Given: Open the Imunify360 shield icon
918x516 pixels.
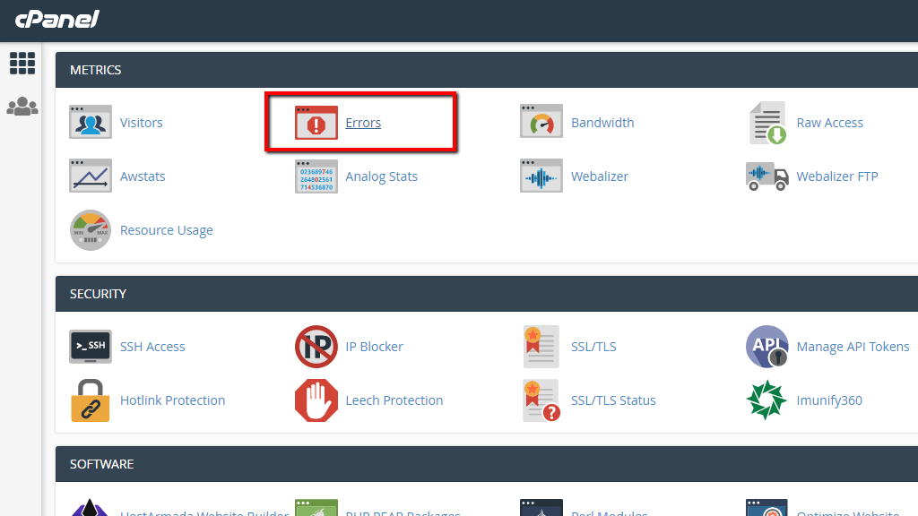Looking at the screenshot, I should coord(767,400).
